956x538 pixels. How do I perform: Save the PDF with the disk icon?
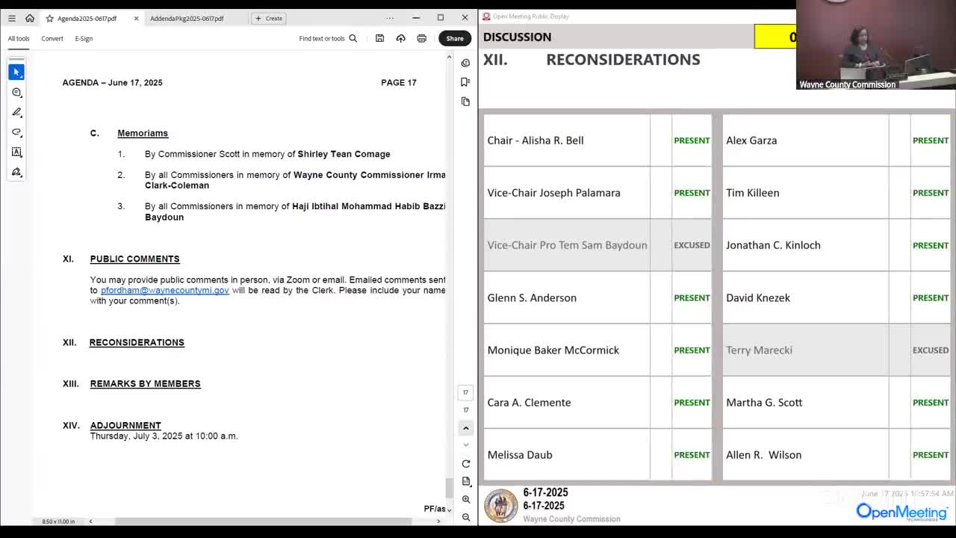(x=379, y=38)
